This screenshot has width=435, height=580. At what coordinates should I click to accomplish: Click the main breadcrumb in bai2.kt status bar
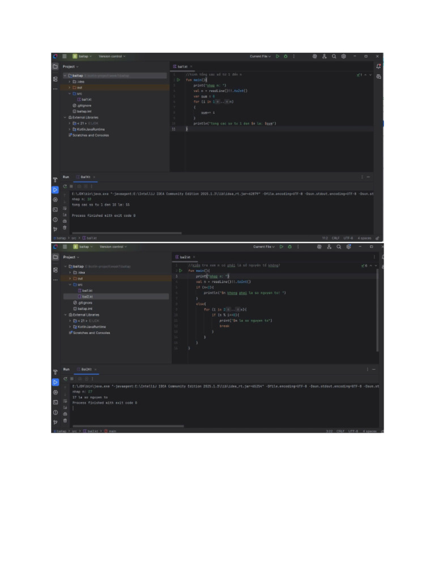110,431
